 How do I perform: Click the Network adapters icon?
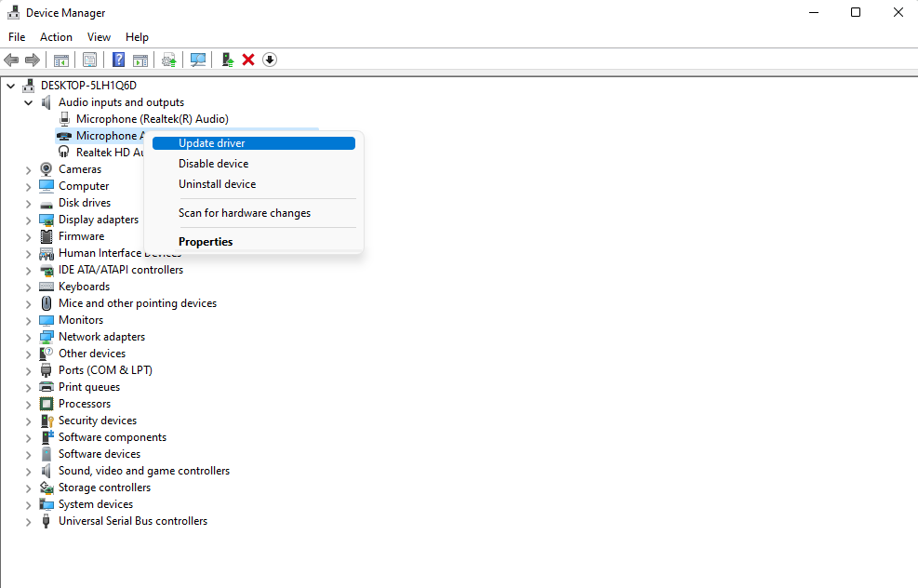click(47, 337)
